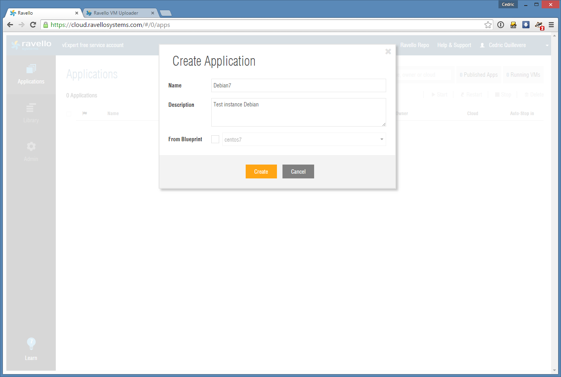Switch to the Ravello VM Uploader tab

116,13
